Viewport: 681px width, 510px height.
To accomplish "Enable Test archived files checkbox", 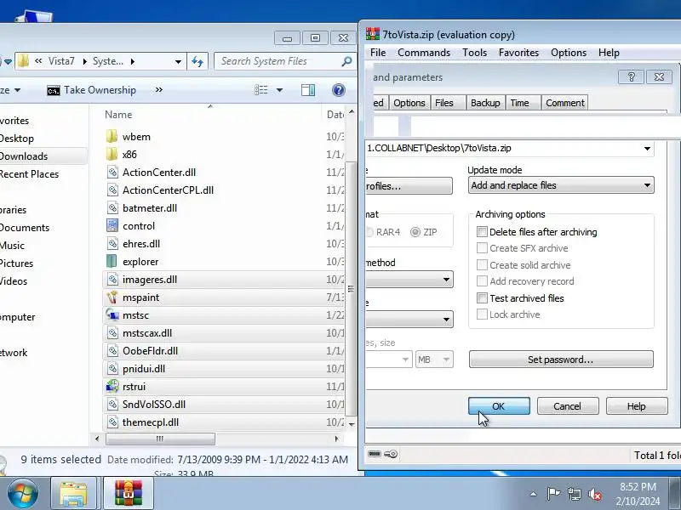I will point(482,298).
